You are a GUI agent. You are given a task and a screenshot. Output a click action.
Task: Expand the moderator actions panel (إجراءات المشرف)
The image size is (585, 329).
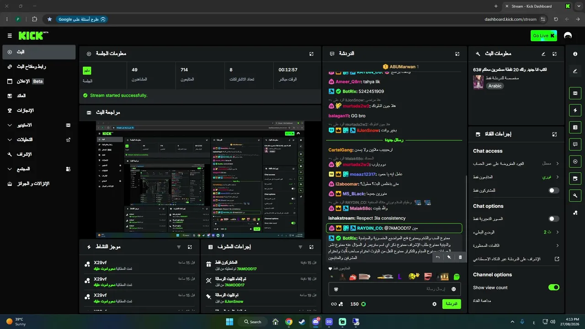click(x=311, y=247)
